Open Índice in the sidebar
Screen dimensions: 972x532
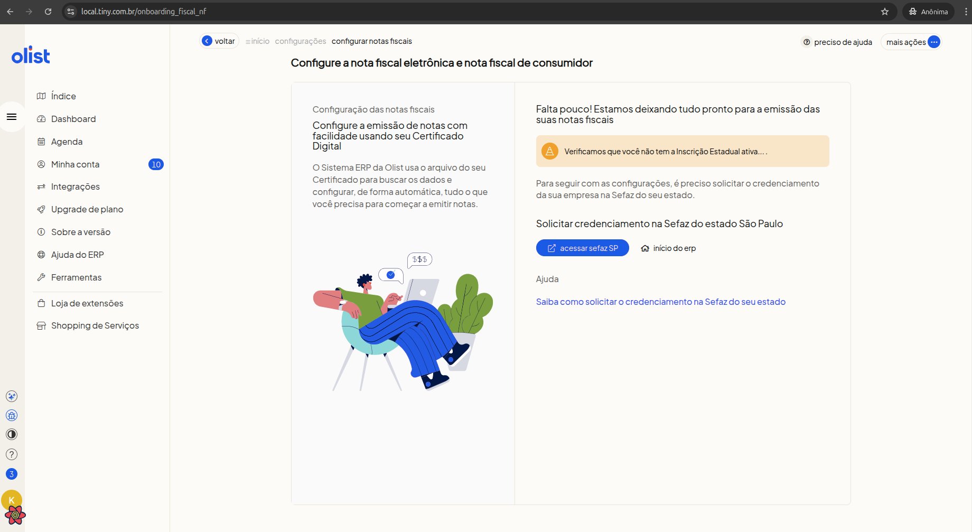[63, 96]
